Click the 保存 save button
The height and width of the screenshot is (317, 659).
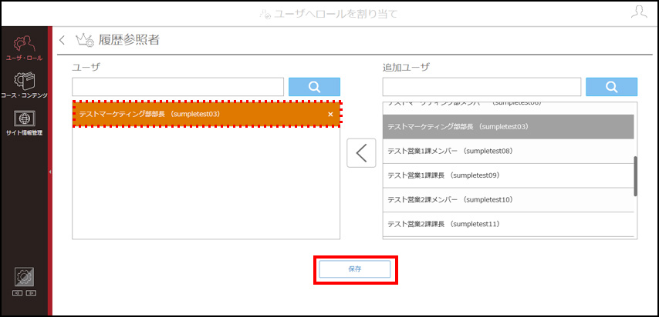(x=355, y=269)
